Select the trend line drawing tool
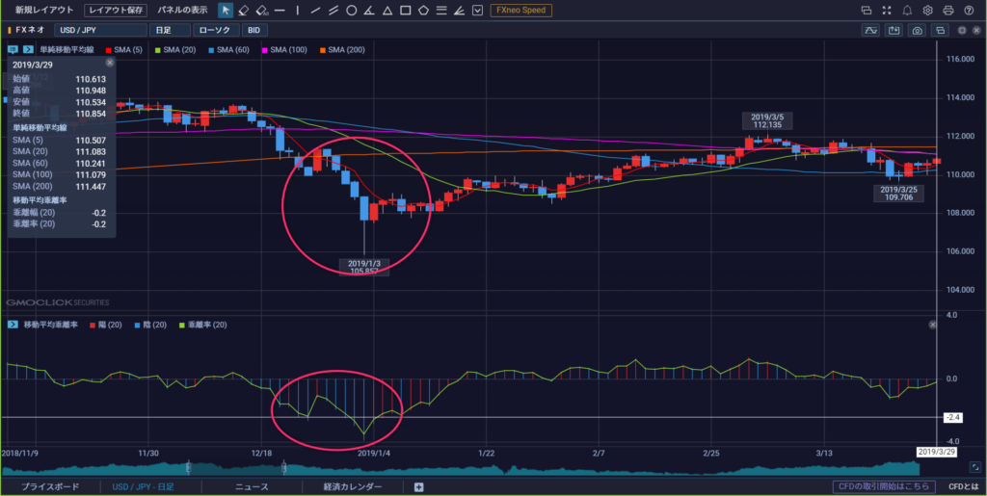Viewport: 987px width, 496px height. 316,10
